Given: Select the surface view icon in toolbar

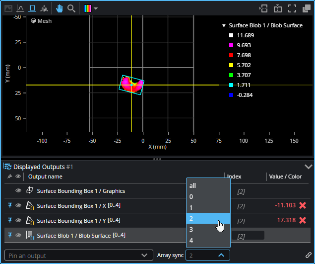Looking at the screenshot, I should click(32, 8).
